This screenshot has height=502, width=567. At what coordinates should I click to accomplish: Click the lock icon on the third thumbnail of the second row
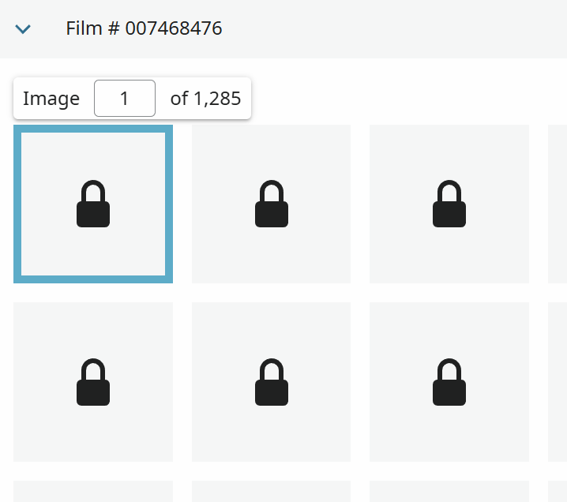(449, 382)
